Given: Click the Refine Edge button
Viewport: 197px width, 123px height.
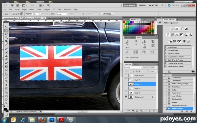Looking at the screenshot, I should coord(107,14).
